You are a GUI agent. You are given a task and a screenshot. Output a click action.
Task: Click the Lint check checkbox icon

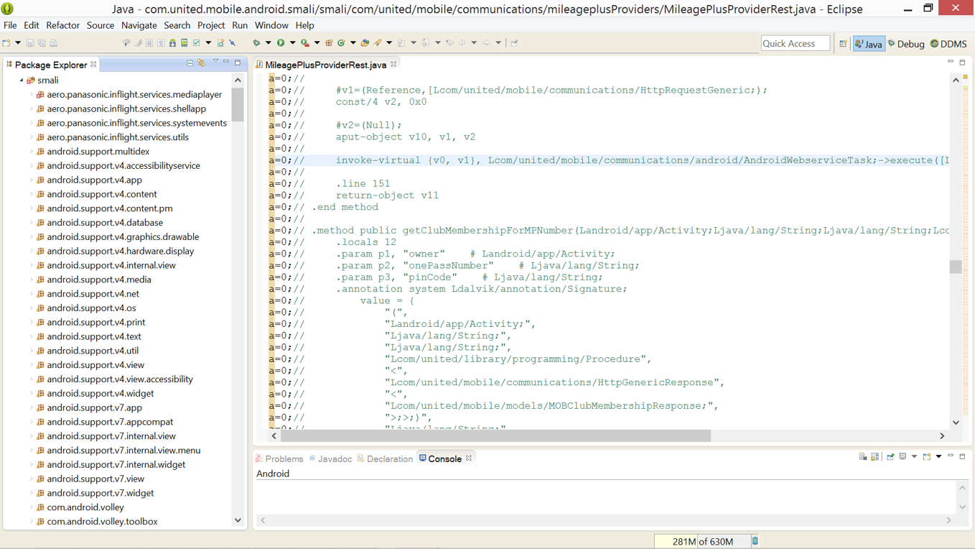[196, 42]
